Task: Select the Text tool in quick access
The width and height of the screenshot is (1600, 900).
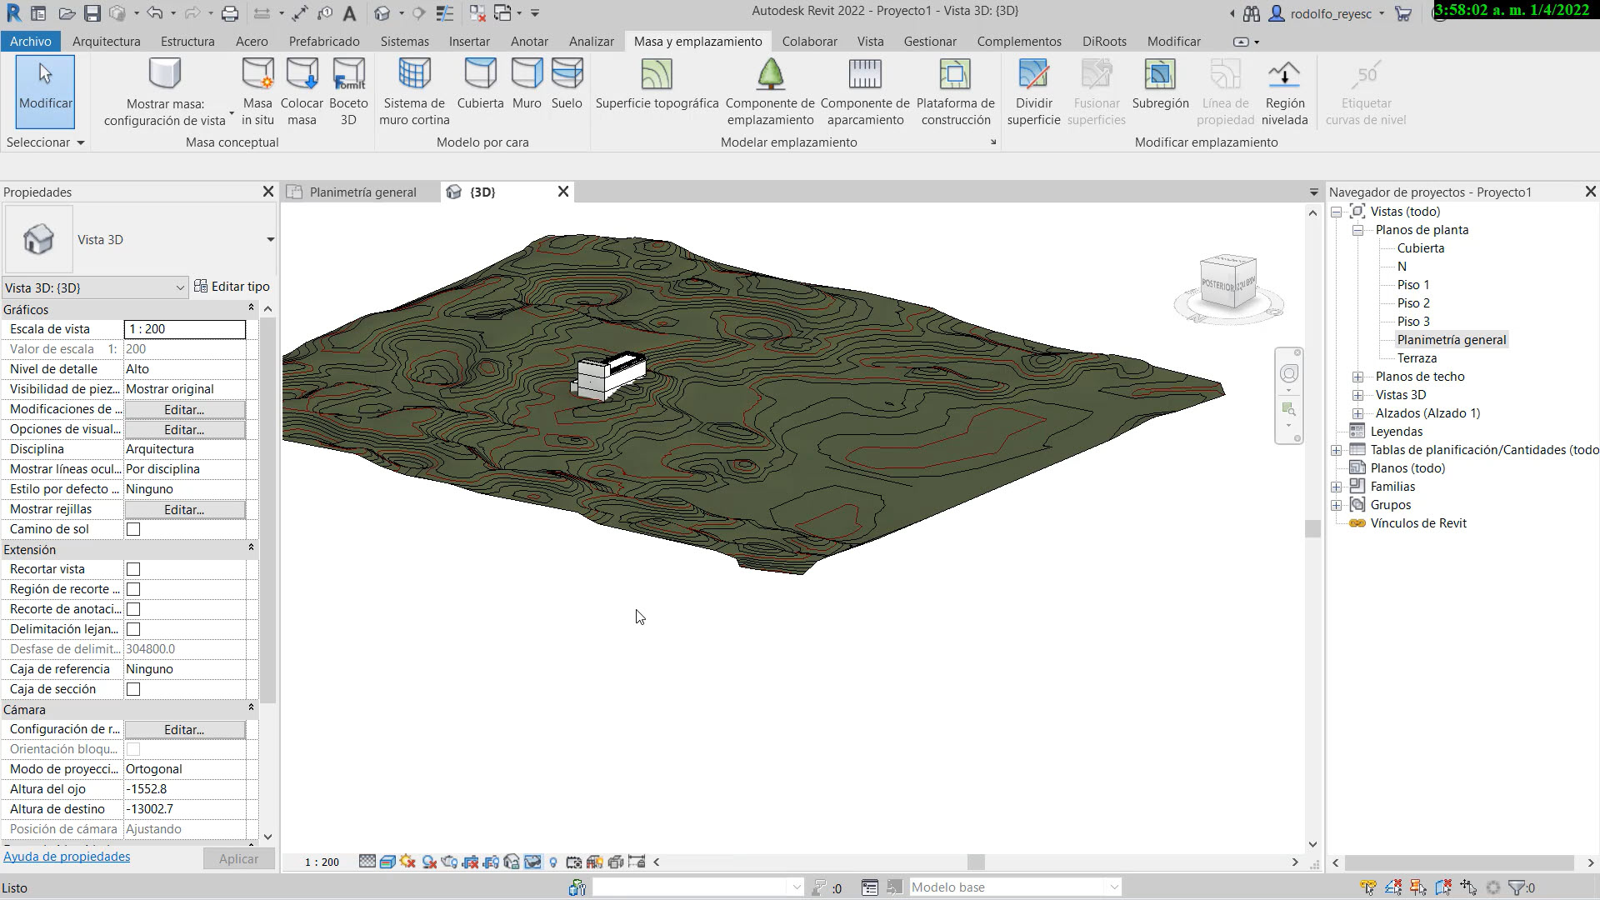Action: [x=350, y=13]
